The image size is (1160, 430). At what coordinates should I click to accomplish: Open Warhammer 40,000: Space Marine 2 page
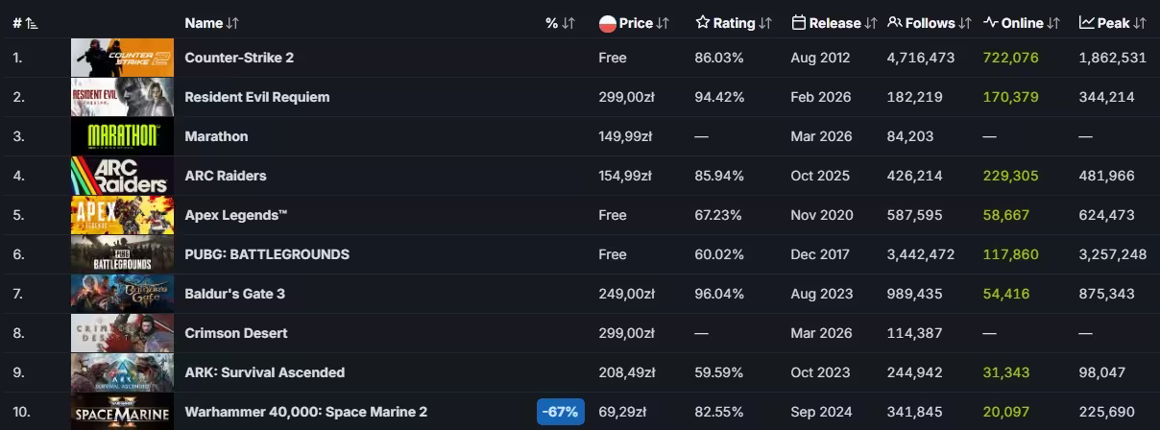(x=306, y=412)
